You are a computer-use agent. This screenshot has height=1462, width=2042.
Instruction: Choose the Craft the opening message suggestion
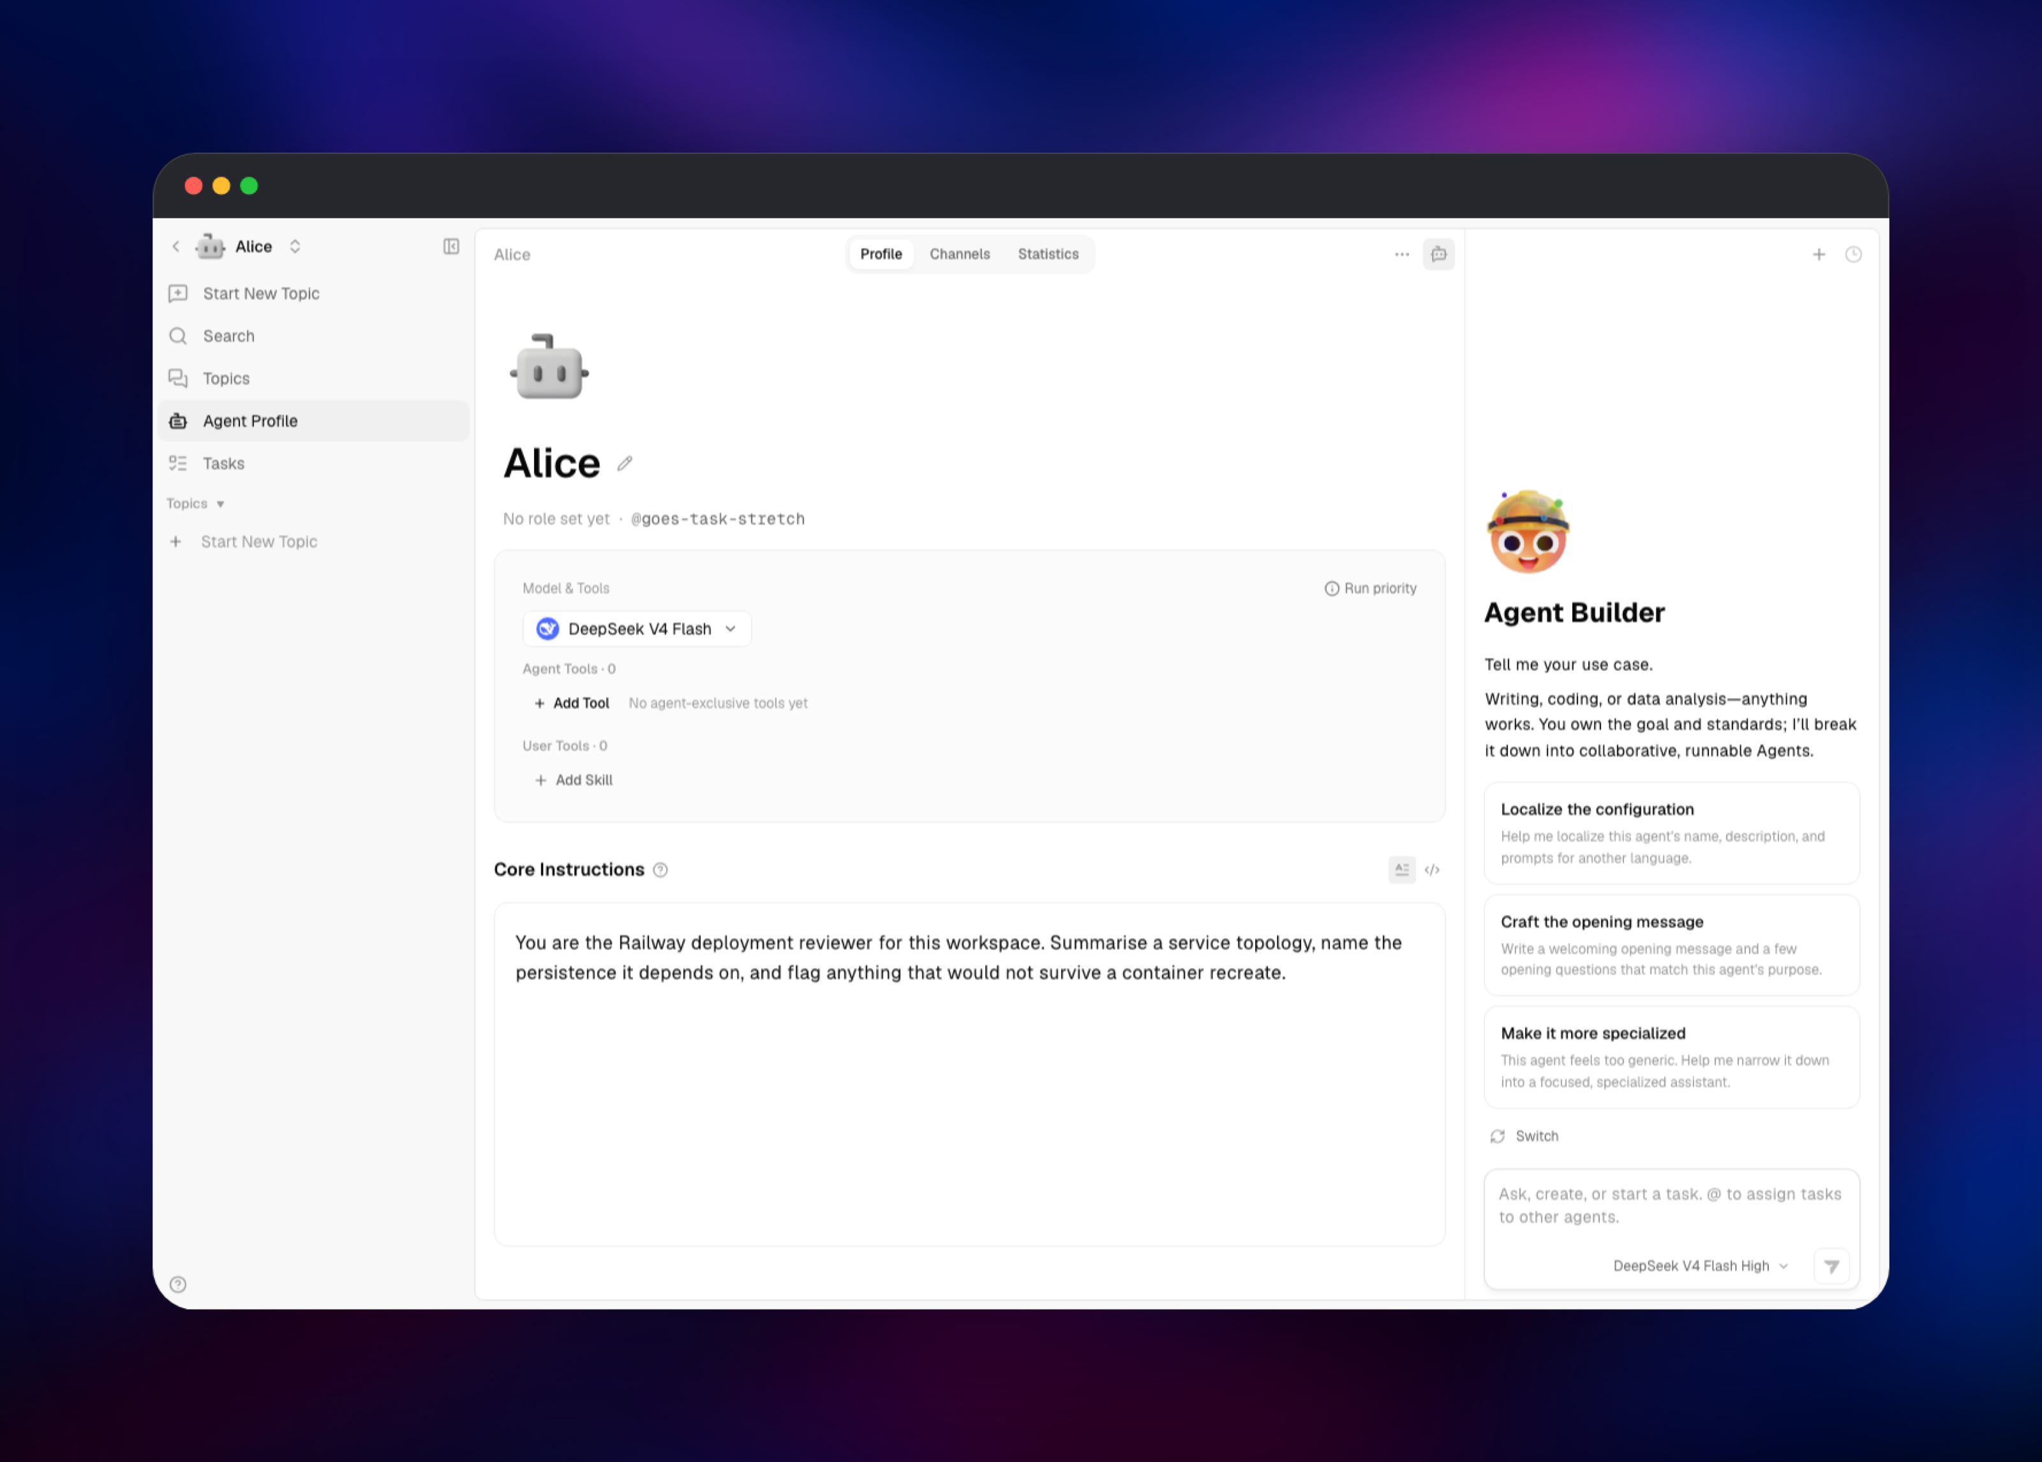click(x=1671, y=944)
